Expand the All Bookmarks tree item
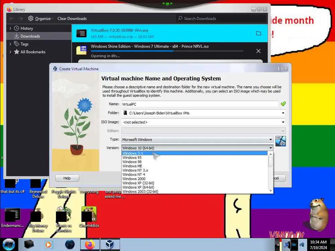This screenshot has height=251, width=335. [10, 52]
